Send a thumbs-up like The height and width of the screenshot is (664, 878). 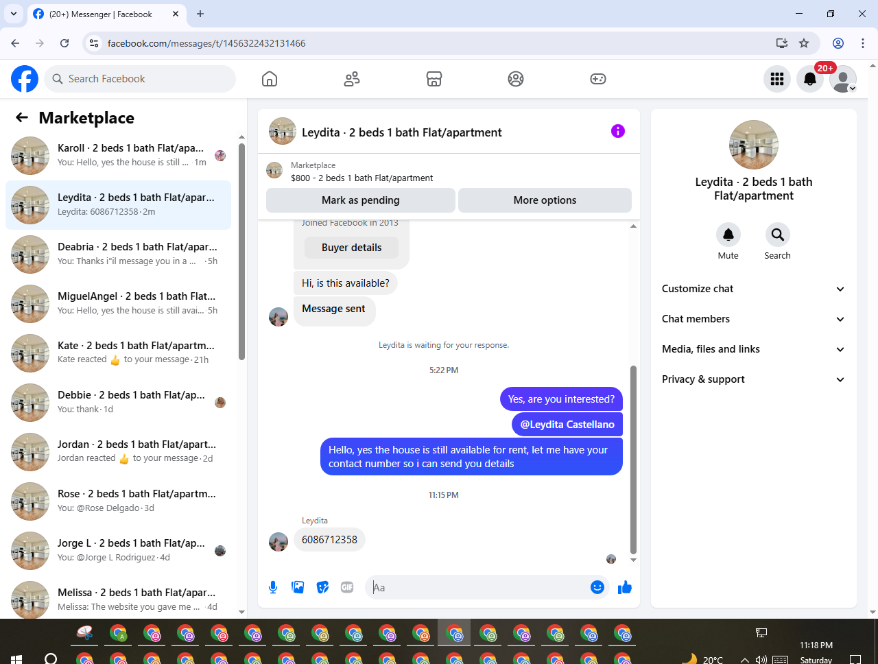pyautogui.click(x=625, y=587)
